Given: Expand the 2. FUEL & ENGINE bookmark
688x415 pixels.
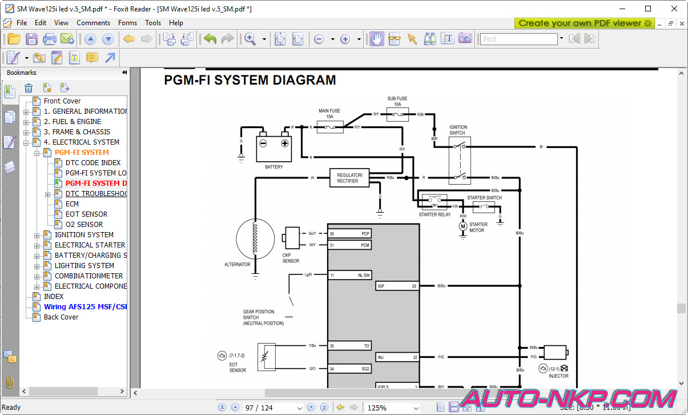Looking at the screenshot, I should 26,122.
